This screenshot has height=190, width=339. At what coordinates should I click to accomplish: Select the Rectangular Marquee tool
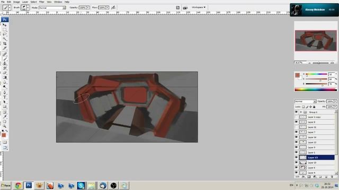click(5, 30)
